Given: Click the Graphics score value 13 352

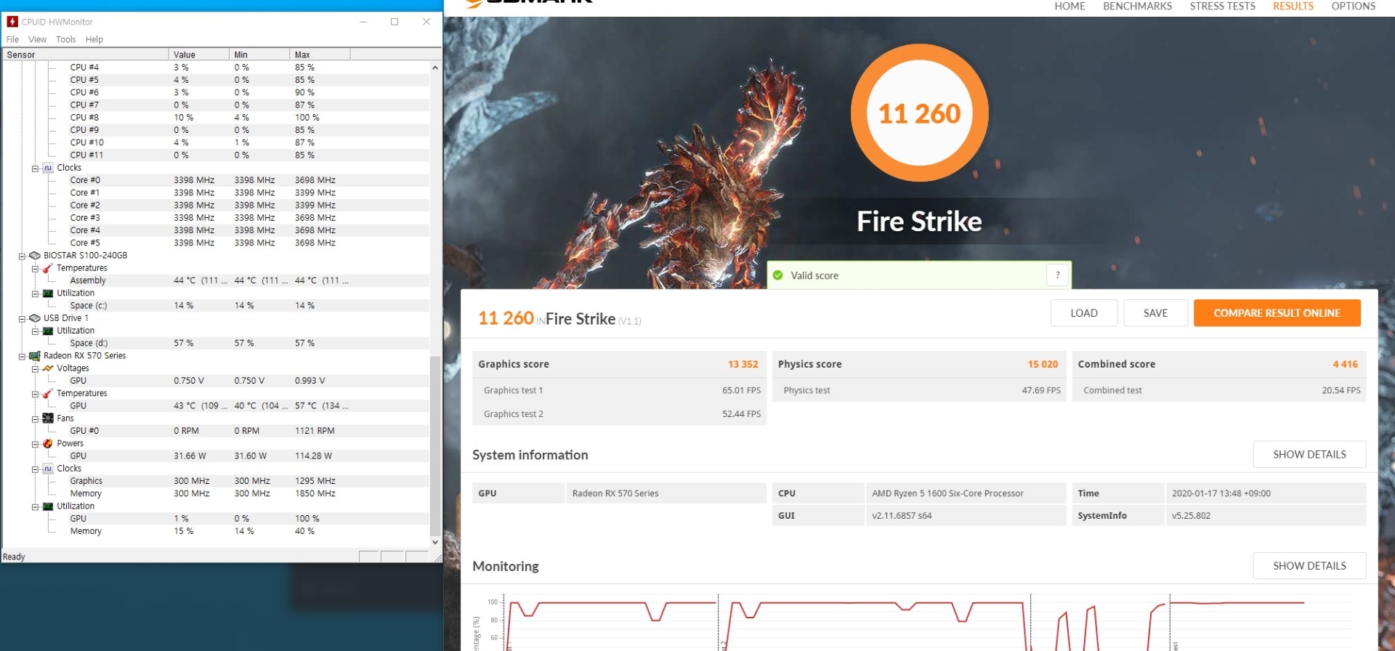Looking at the screenshot, I should [743, 364].
